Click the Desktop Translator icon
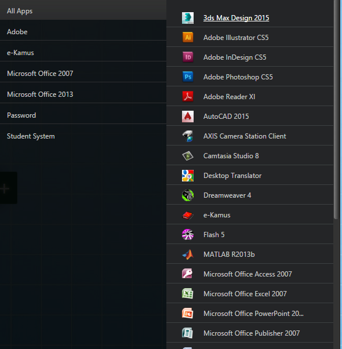The image size is (342, 349). click(x=188, y=176)
